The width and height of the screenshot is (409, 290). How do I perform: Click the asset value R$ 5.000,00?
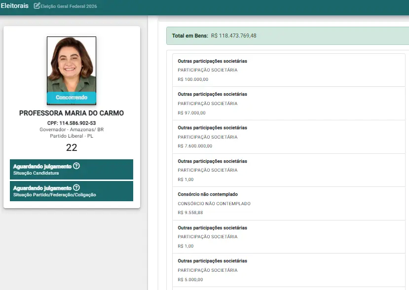[190, 280]
